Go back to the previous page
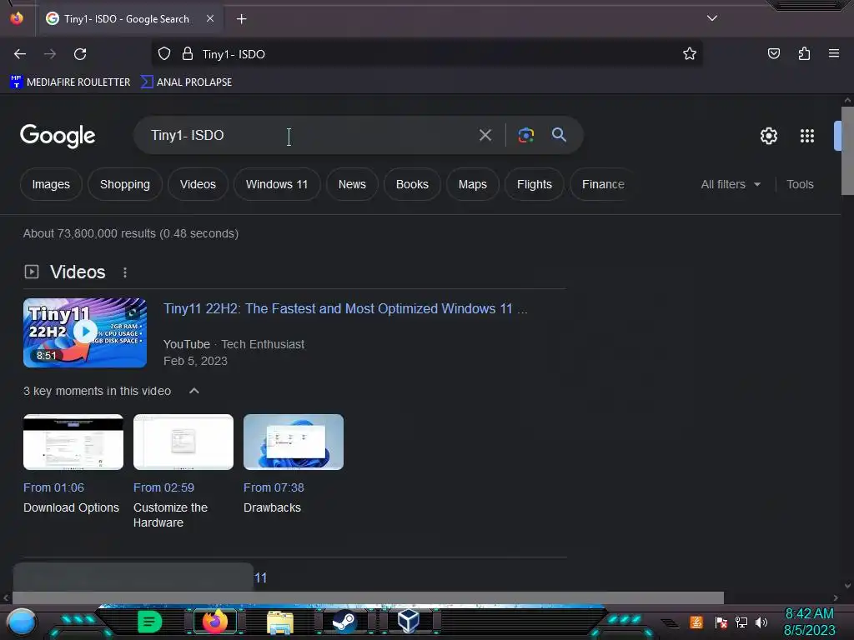 [x=20, y=54]
